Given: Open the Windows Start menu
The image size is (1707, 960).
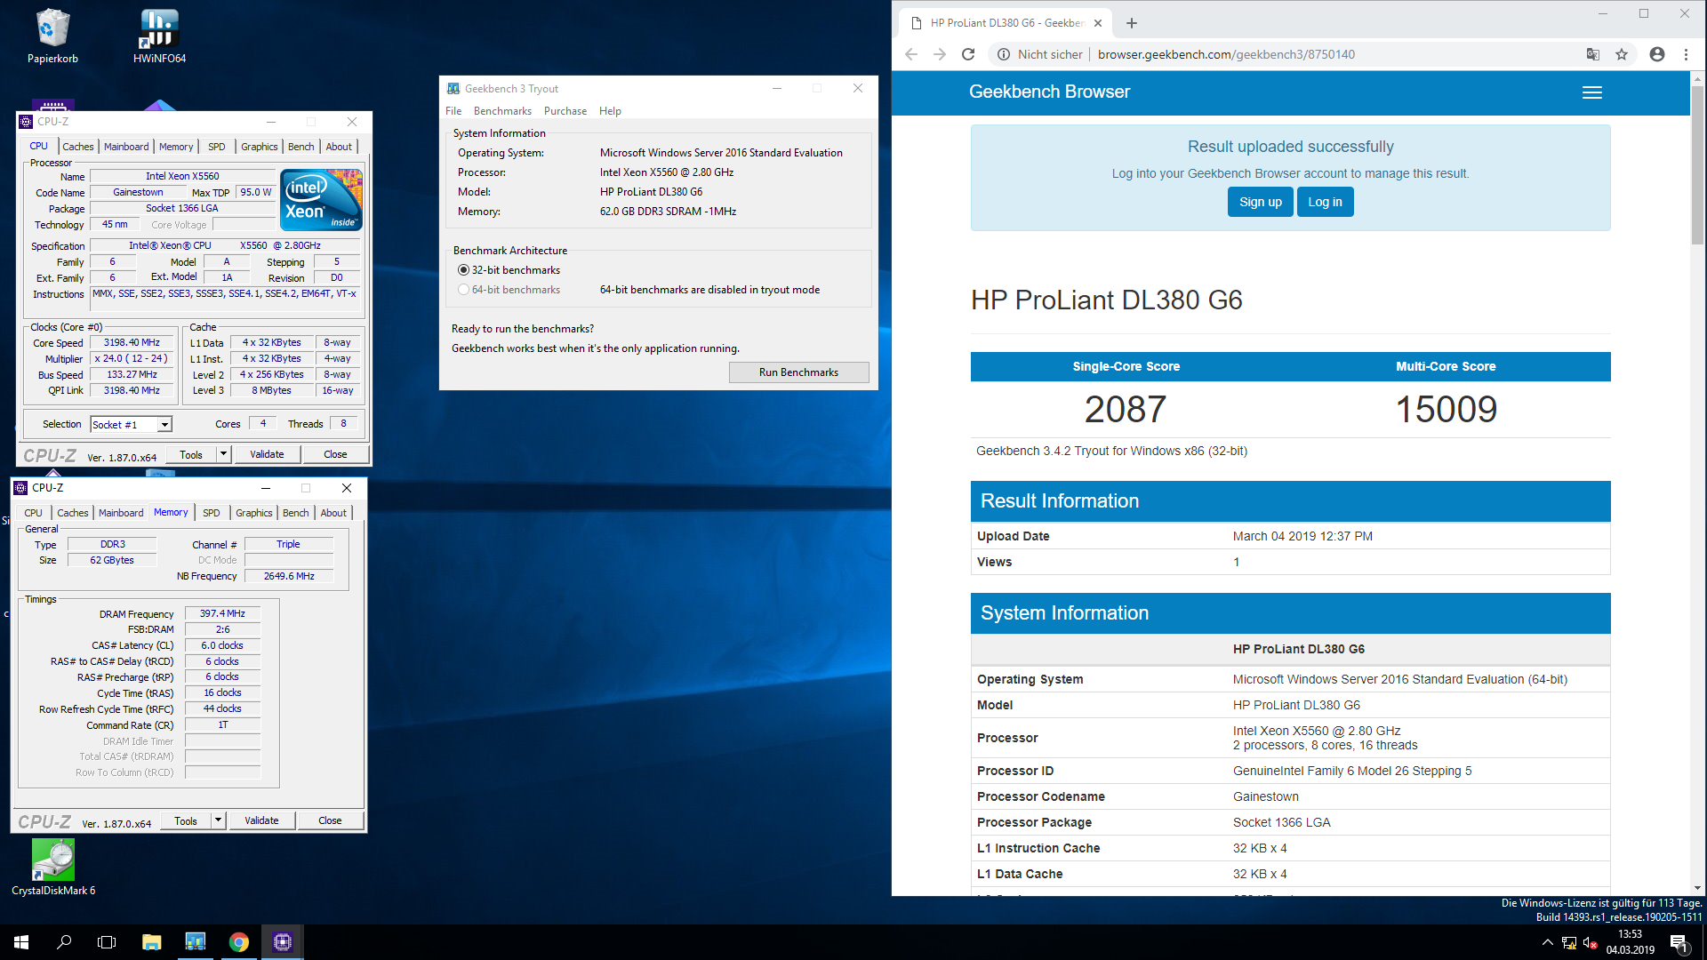Looking at the screenshot, I should pos(21,942).
